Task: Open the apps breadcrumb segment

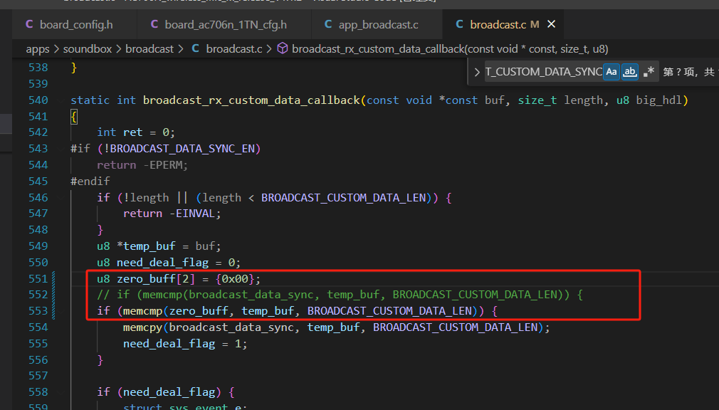Action: pyautogui.click(x=38, y=49)
